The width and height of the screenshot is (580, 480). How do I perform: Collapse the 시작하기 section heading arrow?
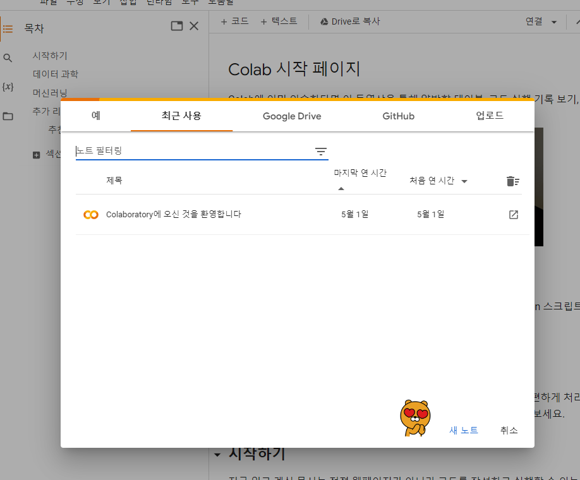(x=217, y=455)
